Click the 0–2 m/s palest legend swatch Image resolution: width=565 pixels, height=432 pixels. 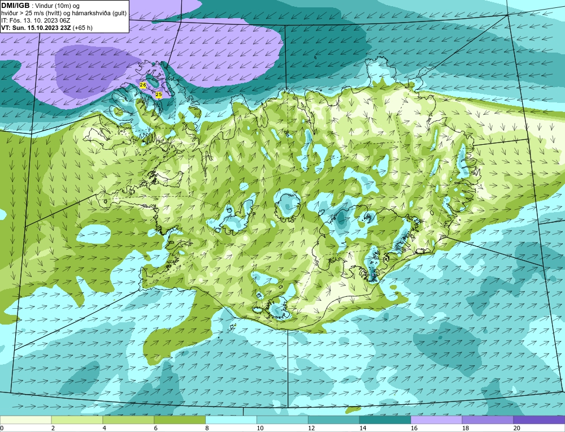[x=25, y=420]
